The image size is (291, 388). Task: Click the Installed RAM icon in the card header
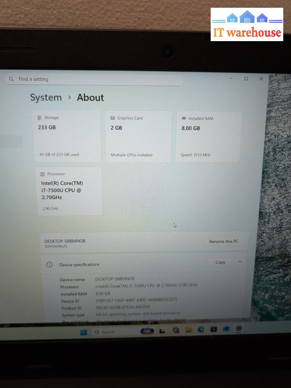pos(184,118)
